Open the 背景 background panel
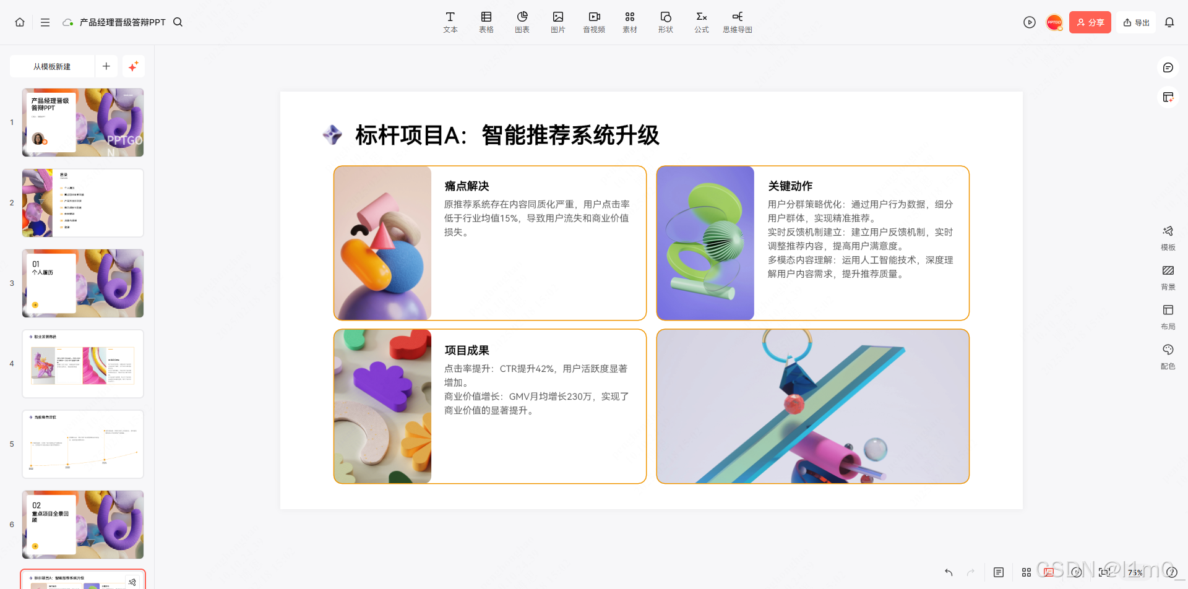The height and width of the screenshot is (589, 1188). coord(1168,278)
